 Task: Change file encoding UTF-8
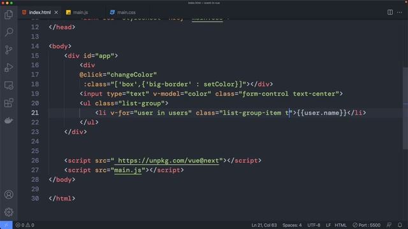pos(314,225)
